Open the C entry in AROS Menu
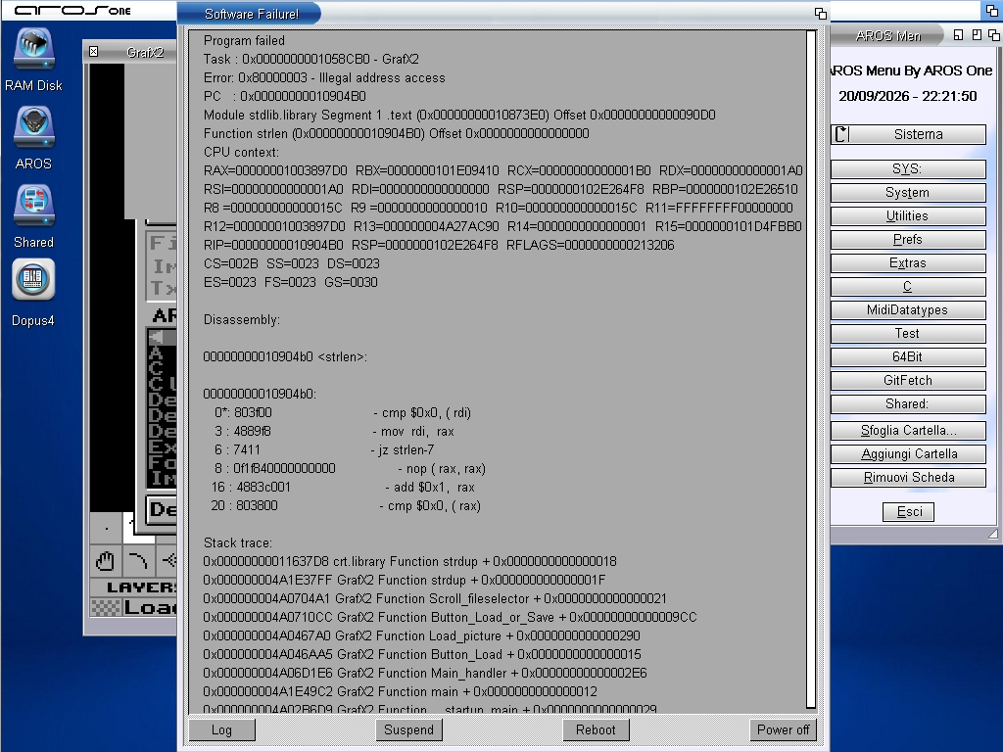The image size is (1003, 752). point(908,287)
